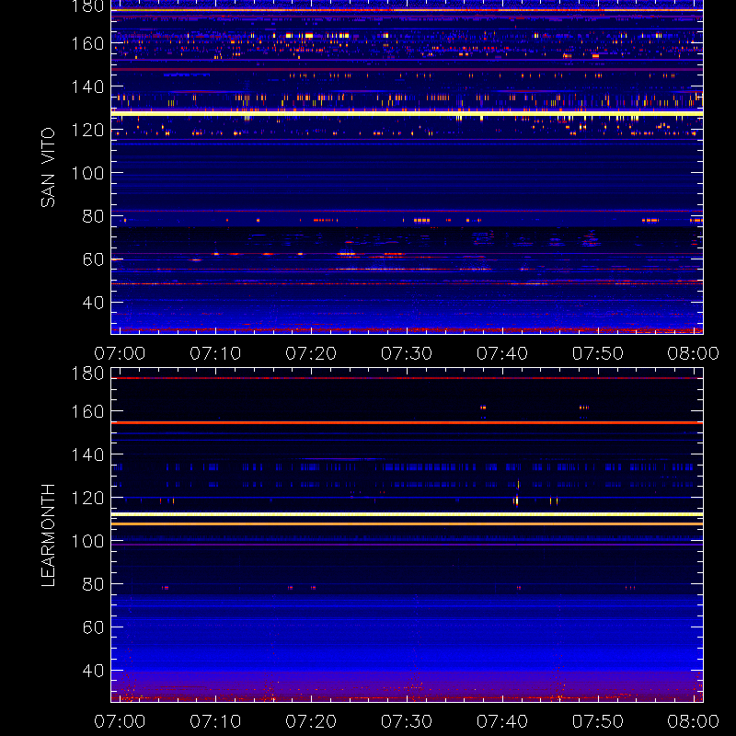The image size is (736, 736).
Task: Click the 07:50 time label below Learmonth plot
Action: tap(598, 721)
